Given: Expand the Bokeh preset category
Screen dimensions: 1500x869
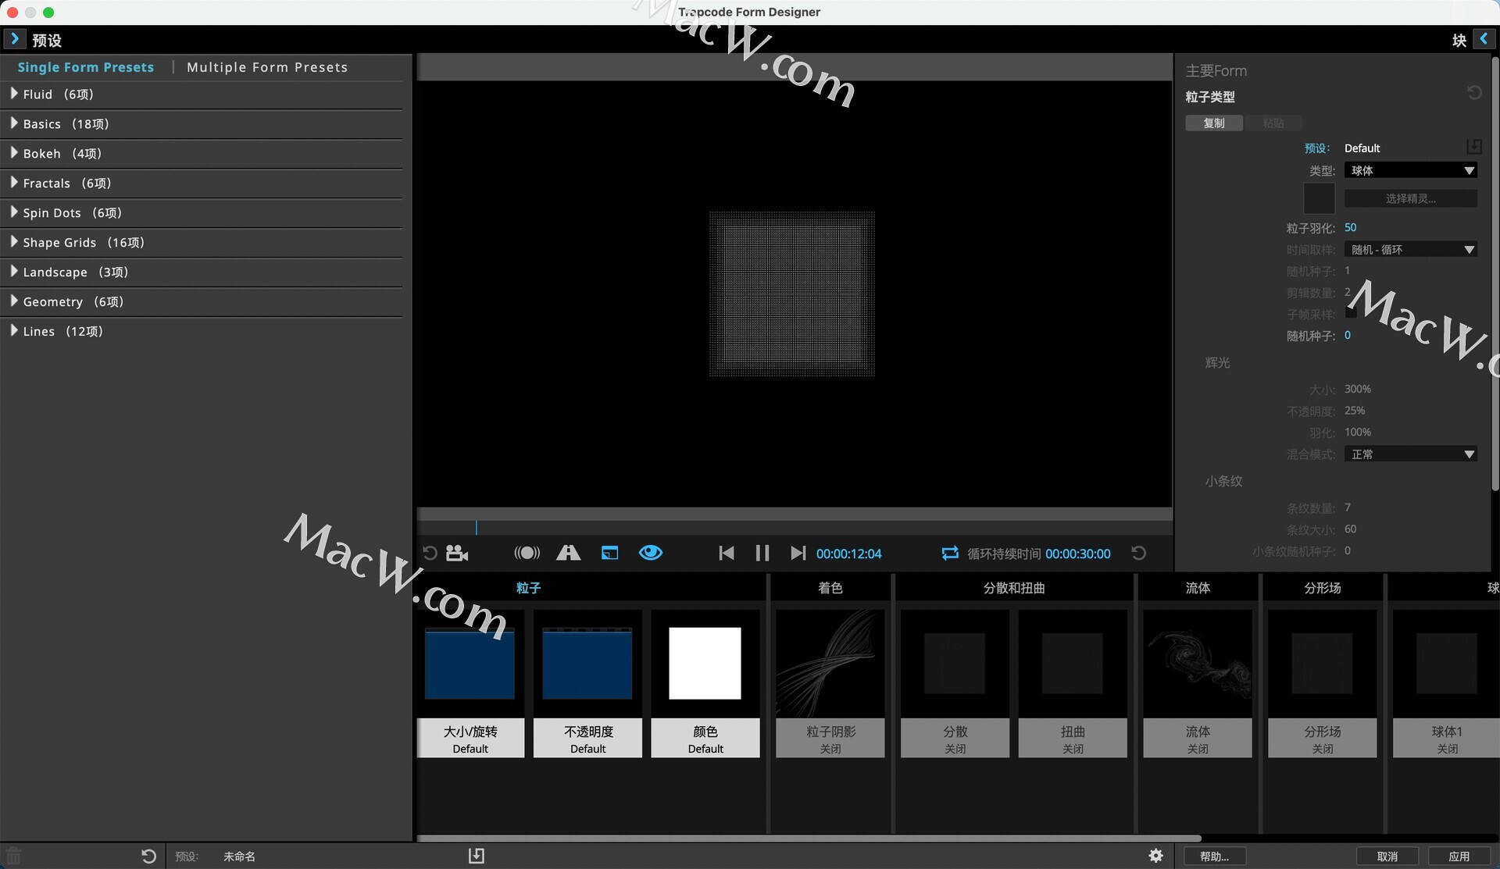Looking at the screenshot, I should click(14, 152).
